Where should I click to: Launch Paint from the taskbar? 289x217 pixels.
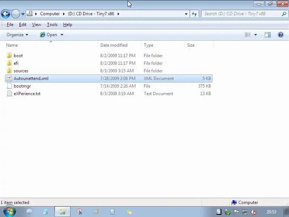click(x=96, y=212)
